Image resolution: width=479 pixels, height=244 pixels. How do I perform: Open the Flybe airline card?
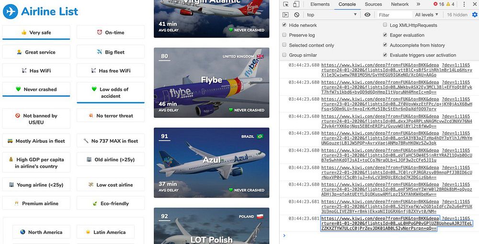(x=211, y=82)
